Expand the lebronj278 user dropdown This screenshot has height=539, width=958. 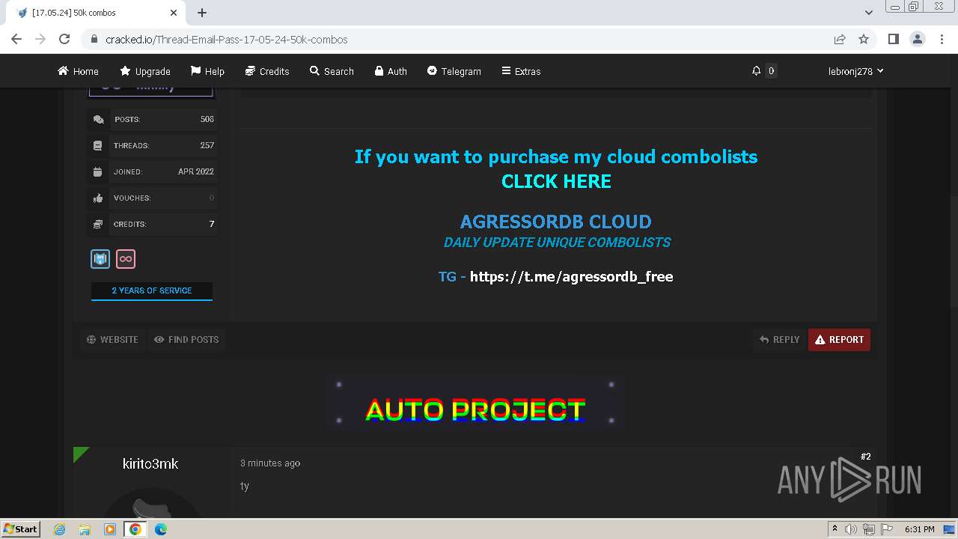[x=855, y=71]
